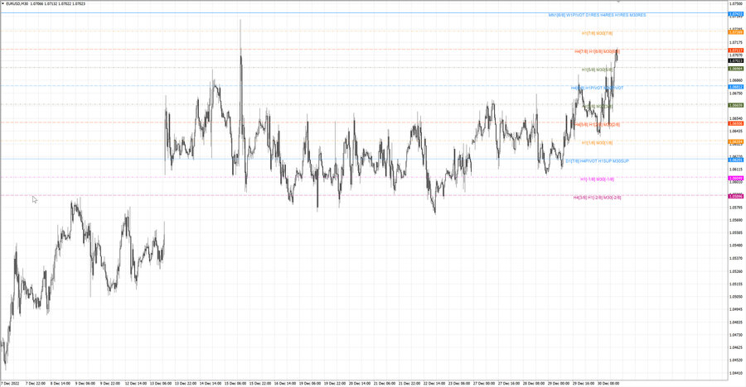Screen dimensions: 746x387
Task: Click the 13 Dec 06:00 time axis label
Action: point(161,383)
